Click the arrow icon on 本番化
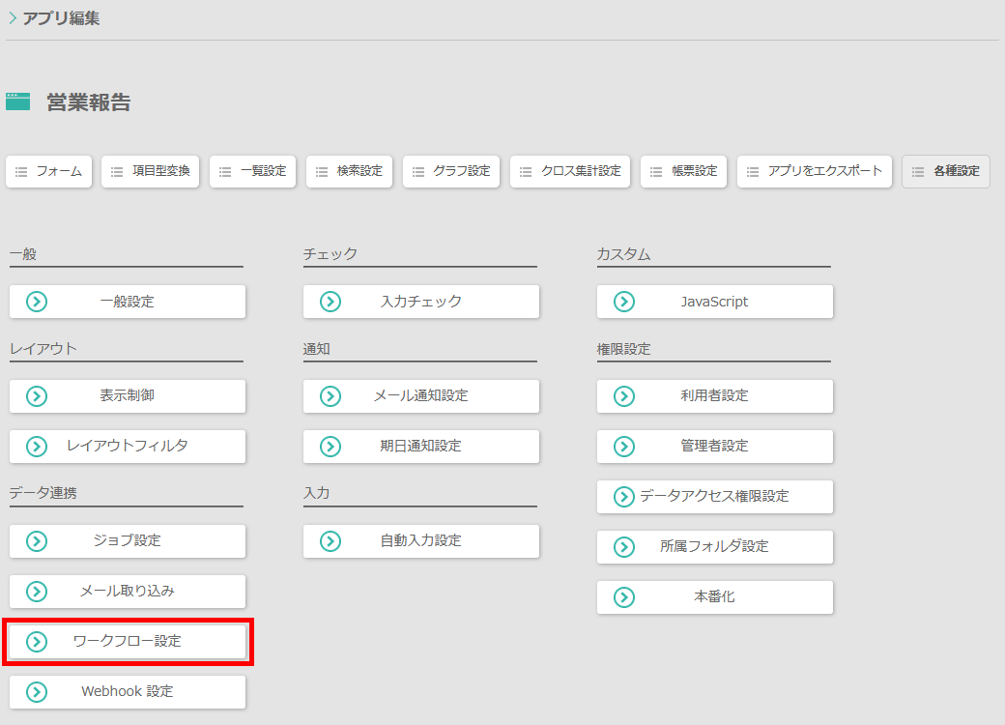The width and height of the screenshot is (1005, 725). pyautogui.click(x=624, y=596)
